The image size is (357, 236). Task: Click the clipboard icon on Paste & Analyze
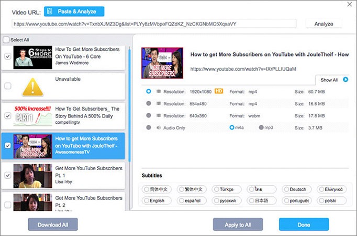point(50,11)
